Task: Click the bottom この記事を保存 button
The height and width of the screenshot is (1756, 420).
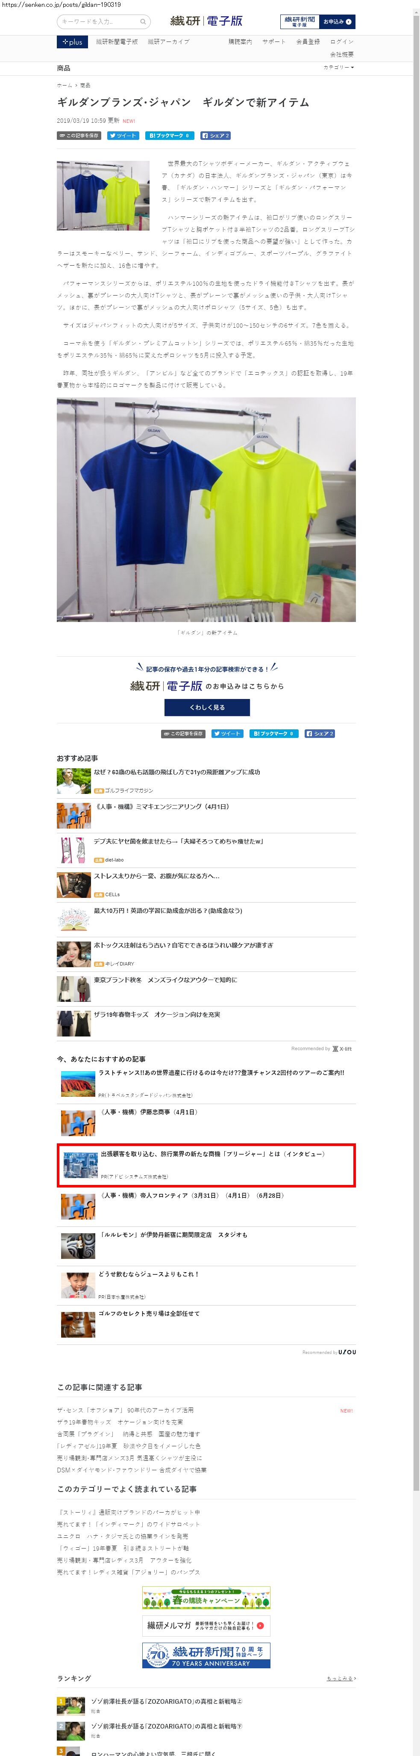Action: 183,734
